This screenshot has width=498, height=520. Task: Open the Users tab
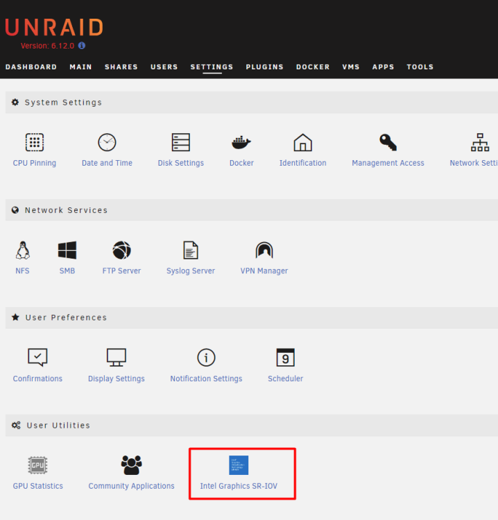pyautogui.click(x=164, y=67)
